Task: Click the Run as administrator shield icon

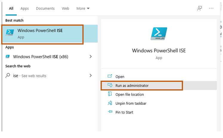Action: click(110, 85)
